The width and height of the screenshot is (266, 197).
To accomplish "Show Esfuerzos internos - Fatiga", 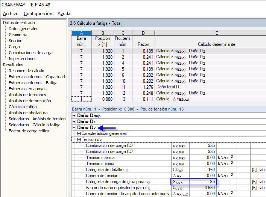I will coord(33,83).
